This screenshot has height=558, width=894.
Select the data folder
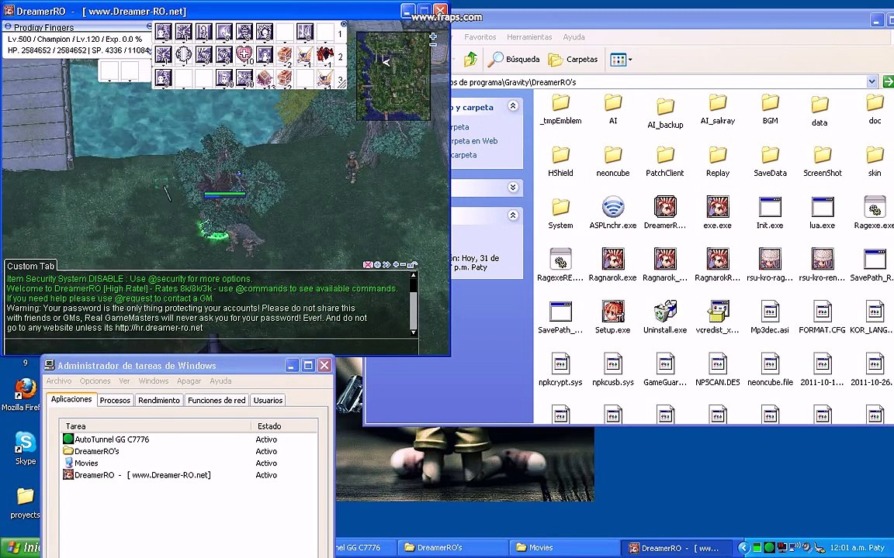[x=819, y=111]
